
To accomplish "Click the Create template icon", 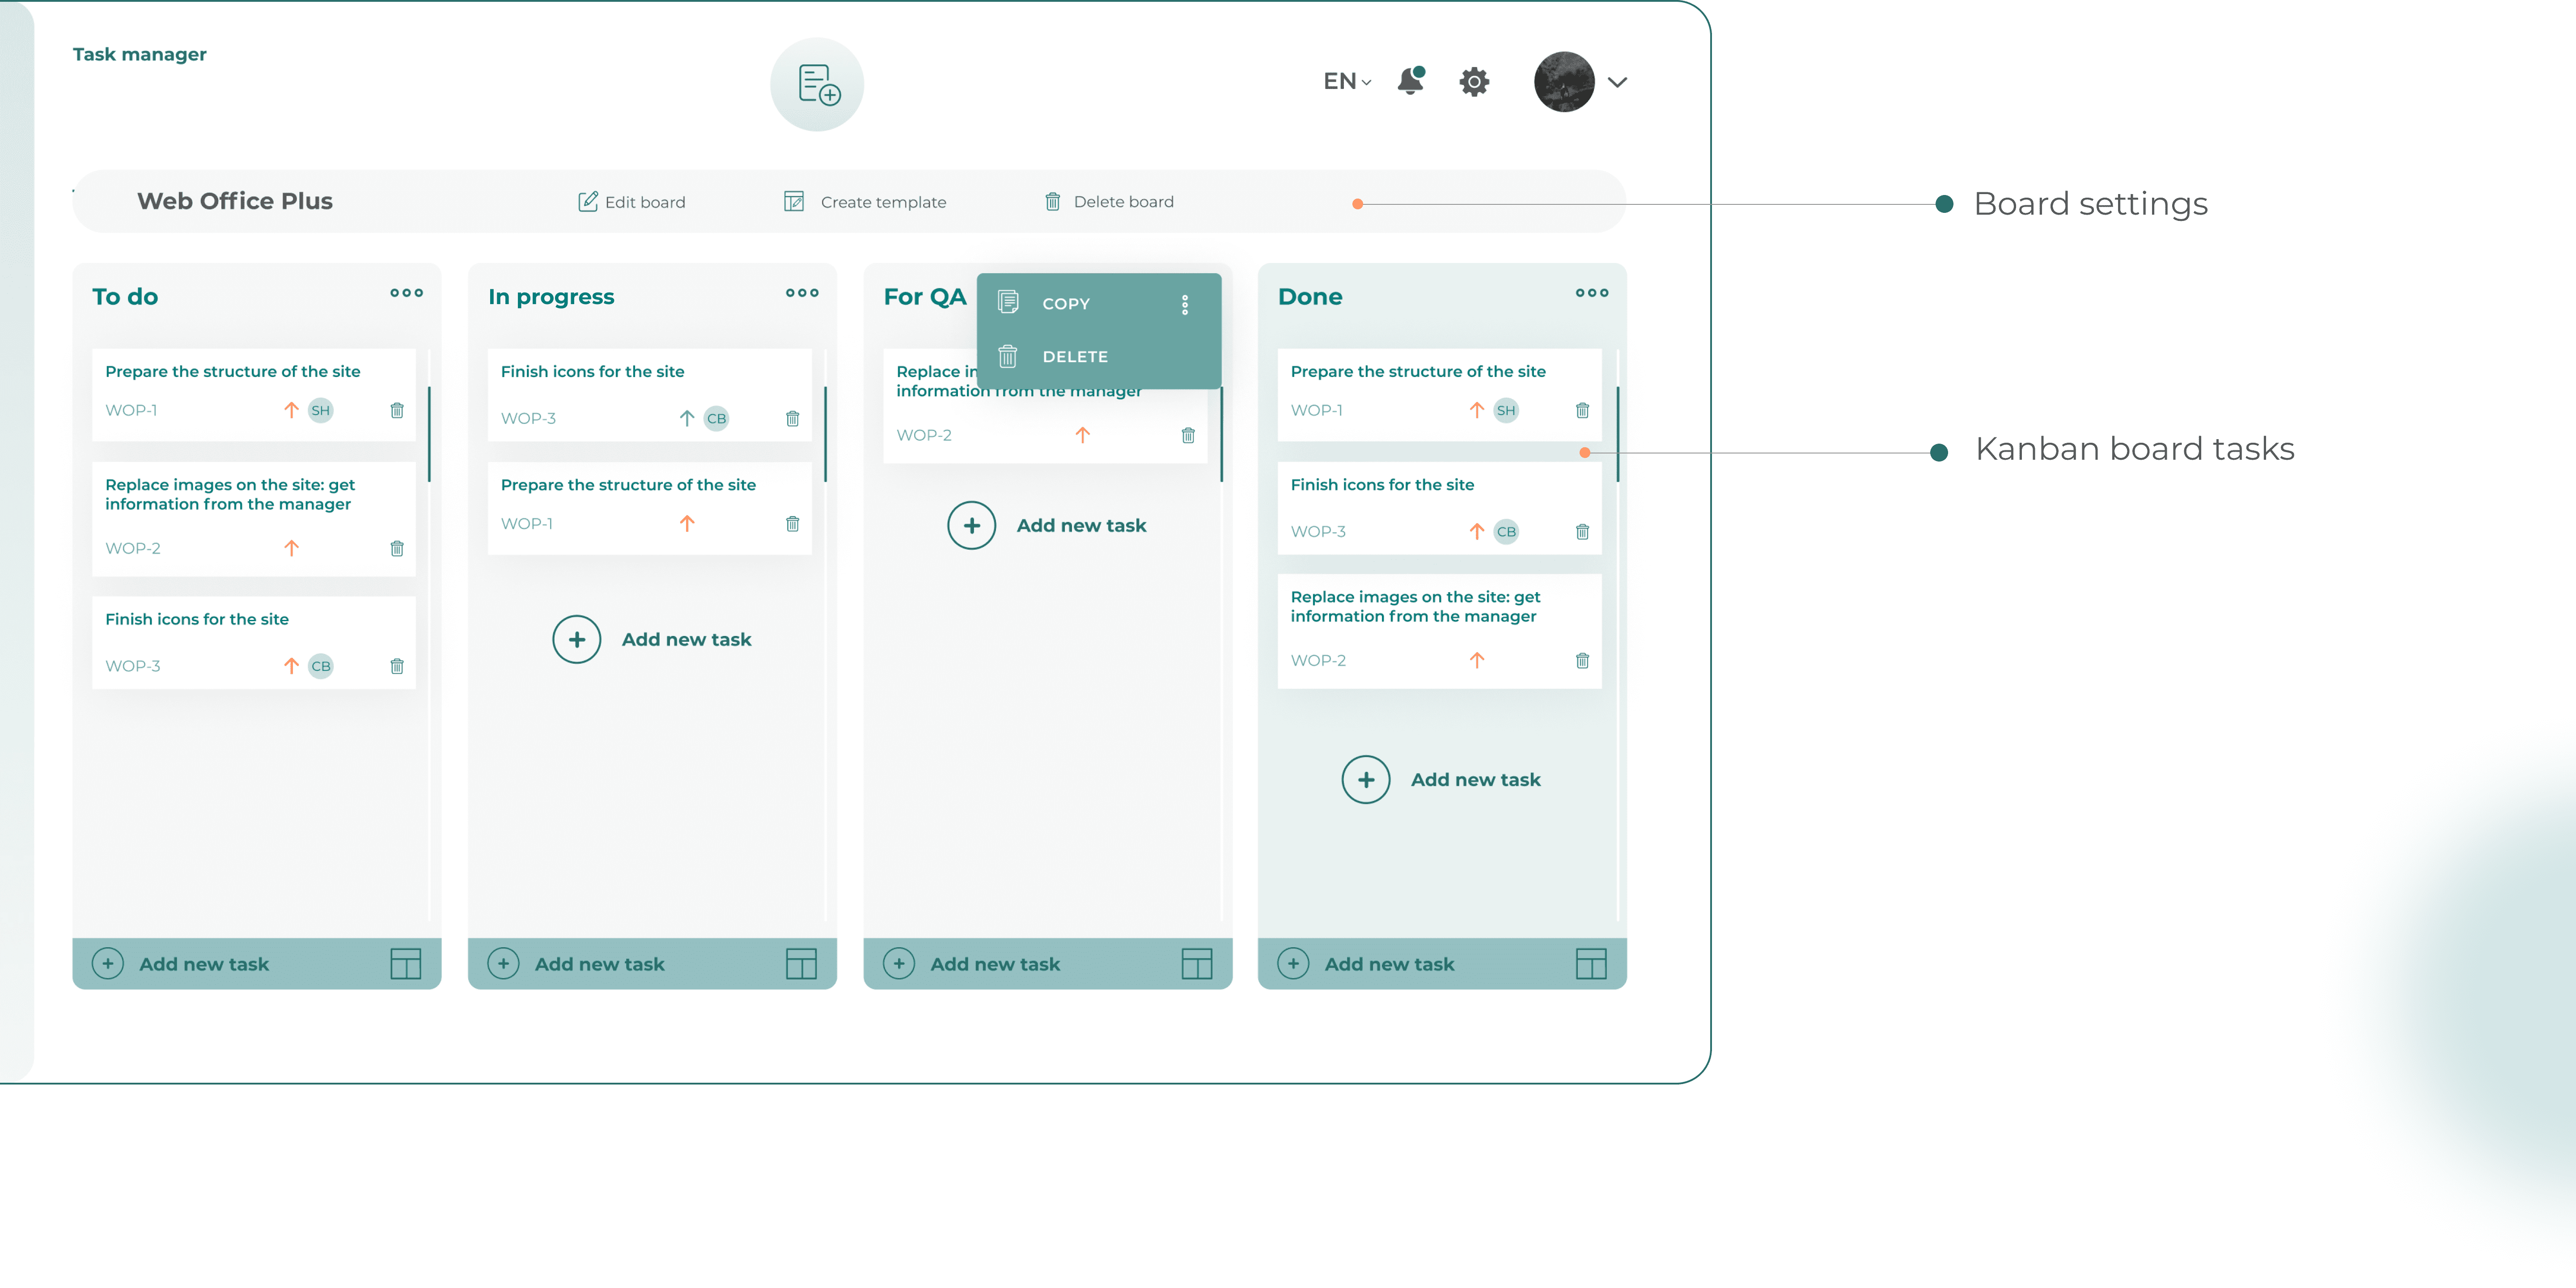I will pos(793,200).
